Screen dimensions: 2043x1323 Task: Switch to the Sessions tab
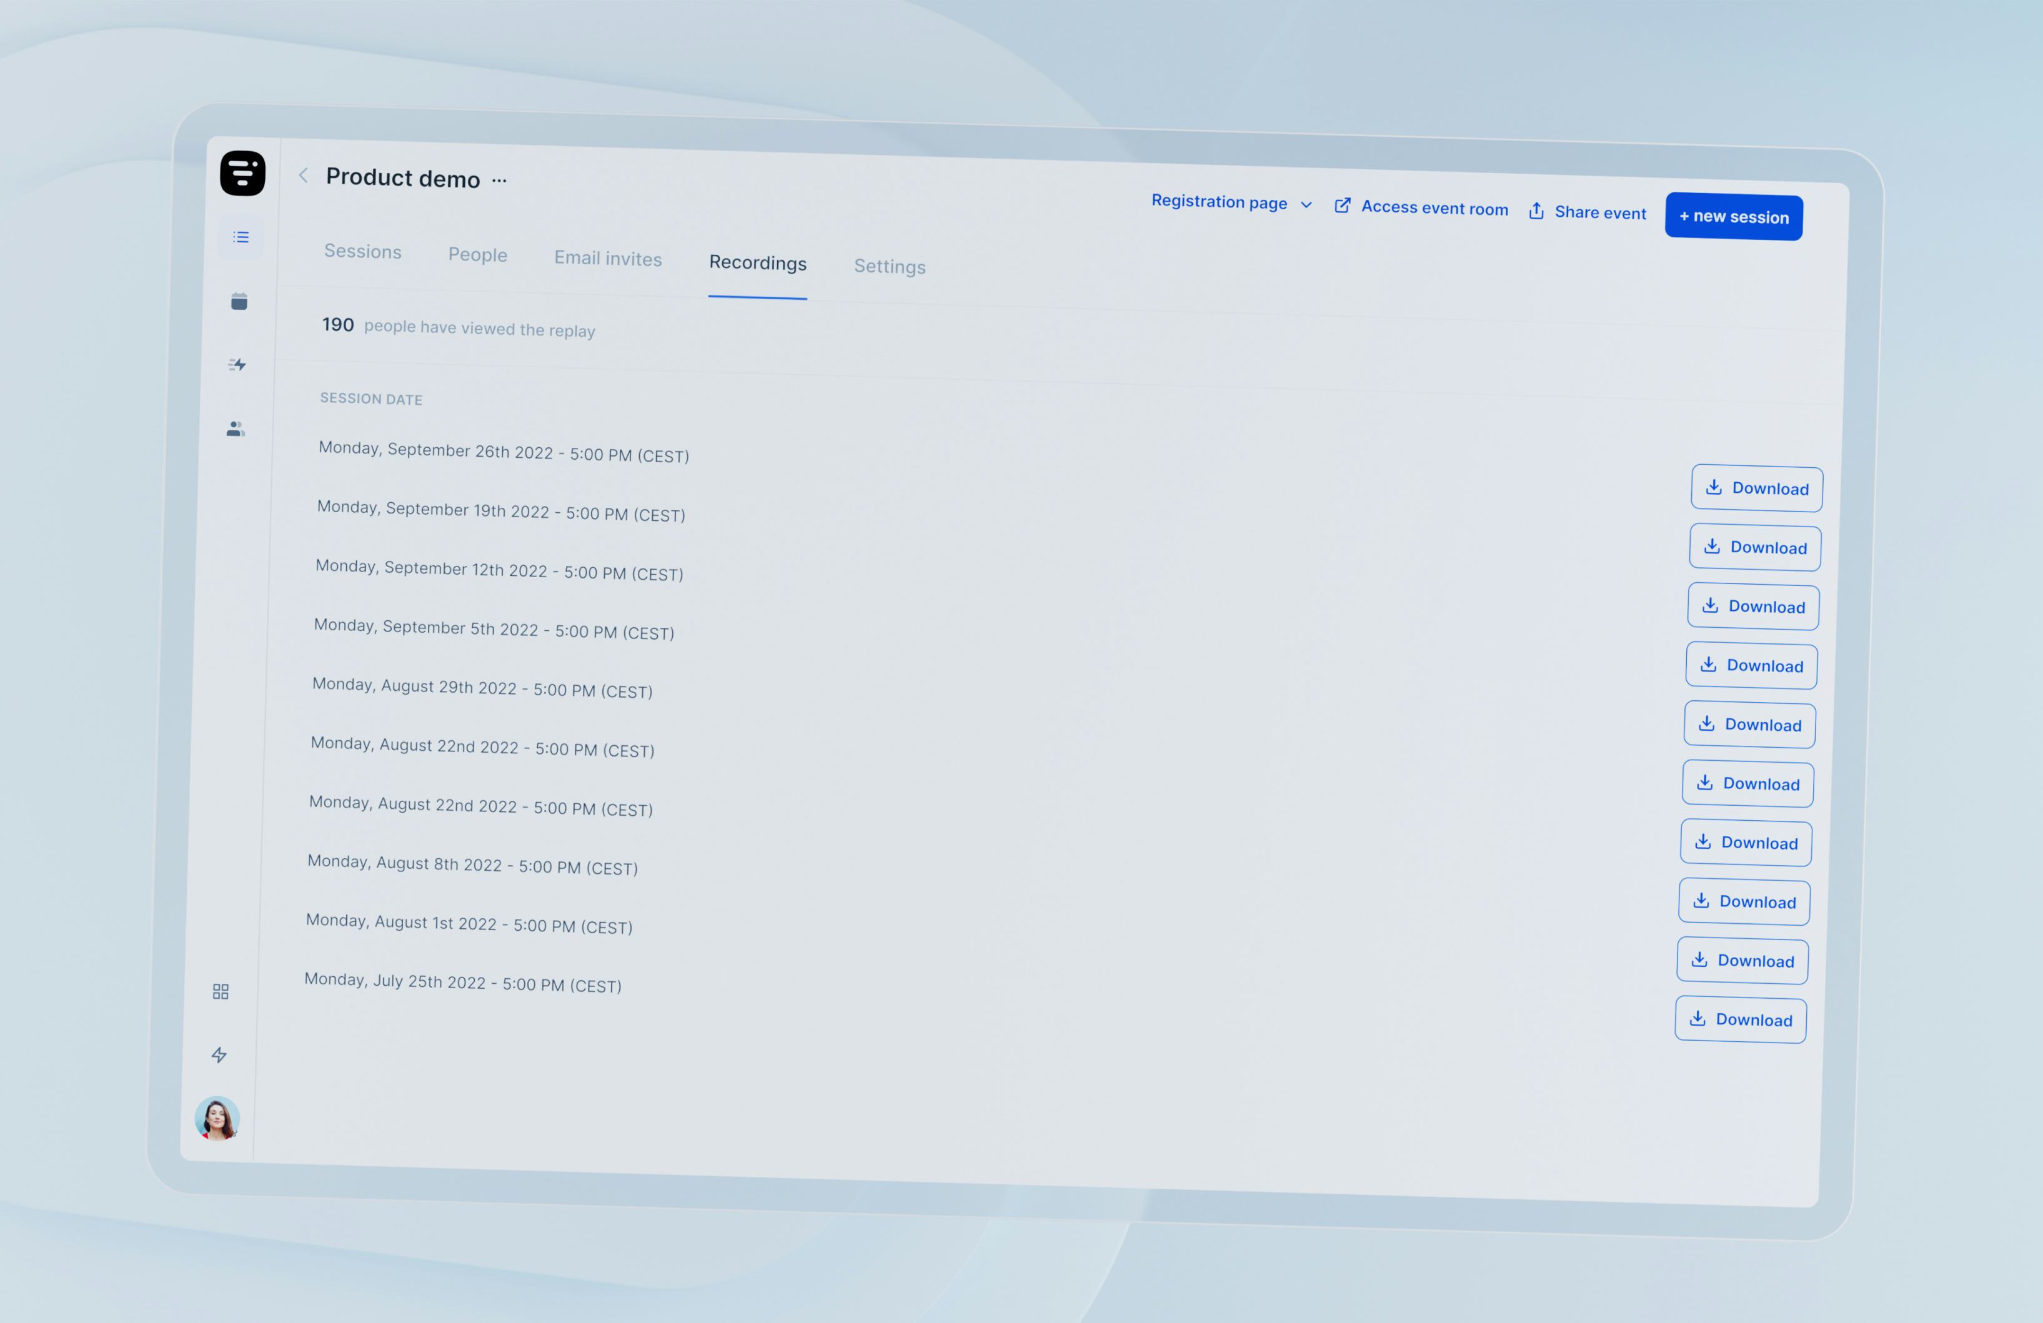click(362, 251)
